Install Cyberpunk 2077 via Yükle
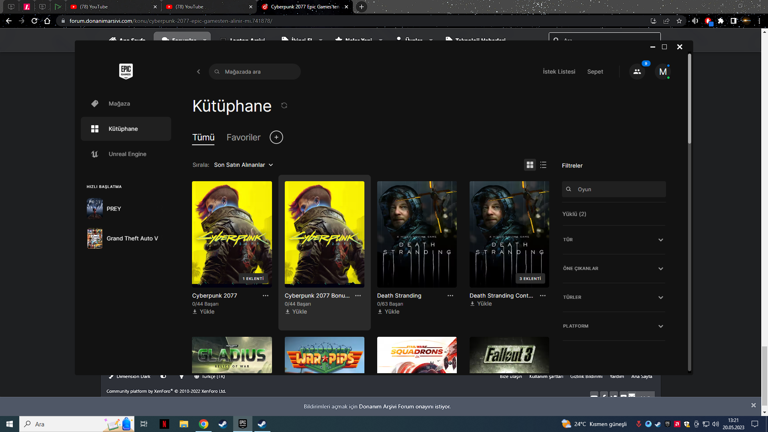 [x=204, y=312]
